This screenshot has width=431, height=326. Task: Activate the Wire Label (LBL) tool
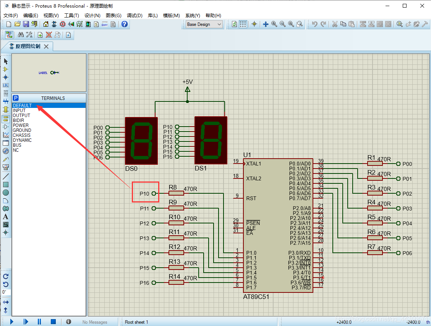[5, 85]
